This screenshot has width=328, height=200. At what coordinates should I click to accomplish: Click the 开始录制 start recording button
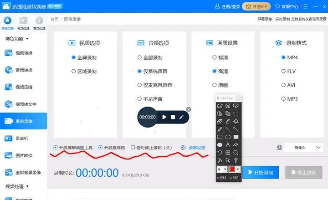point(261,172)
